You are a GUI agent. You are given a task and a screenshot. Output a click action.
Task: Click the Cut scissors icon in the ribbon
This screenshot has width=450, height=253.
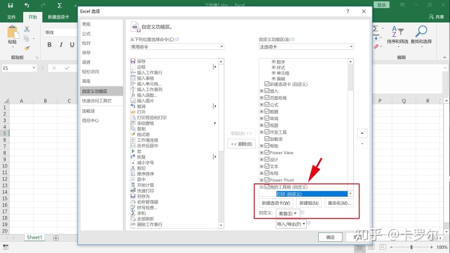tap(27, 29)
